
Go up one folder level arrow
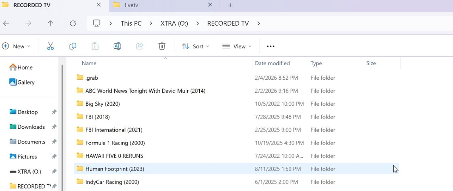(51, 23)
